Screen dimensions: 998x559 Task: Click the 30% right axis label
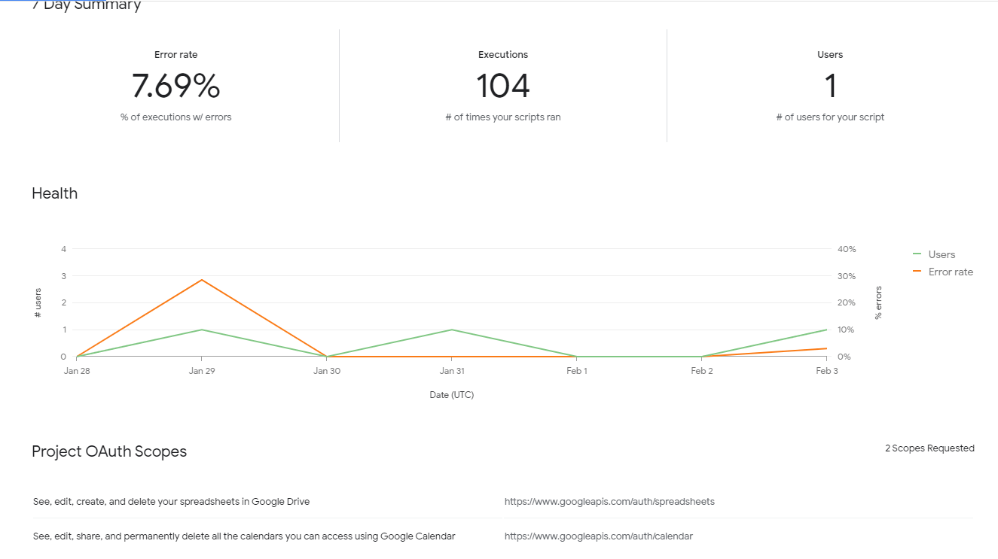click(847, 276)
